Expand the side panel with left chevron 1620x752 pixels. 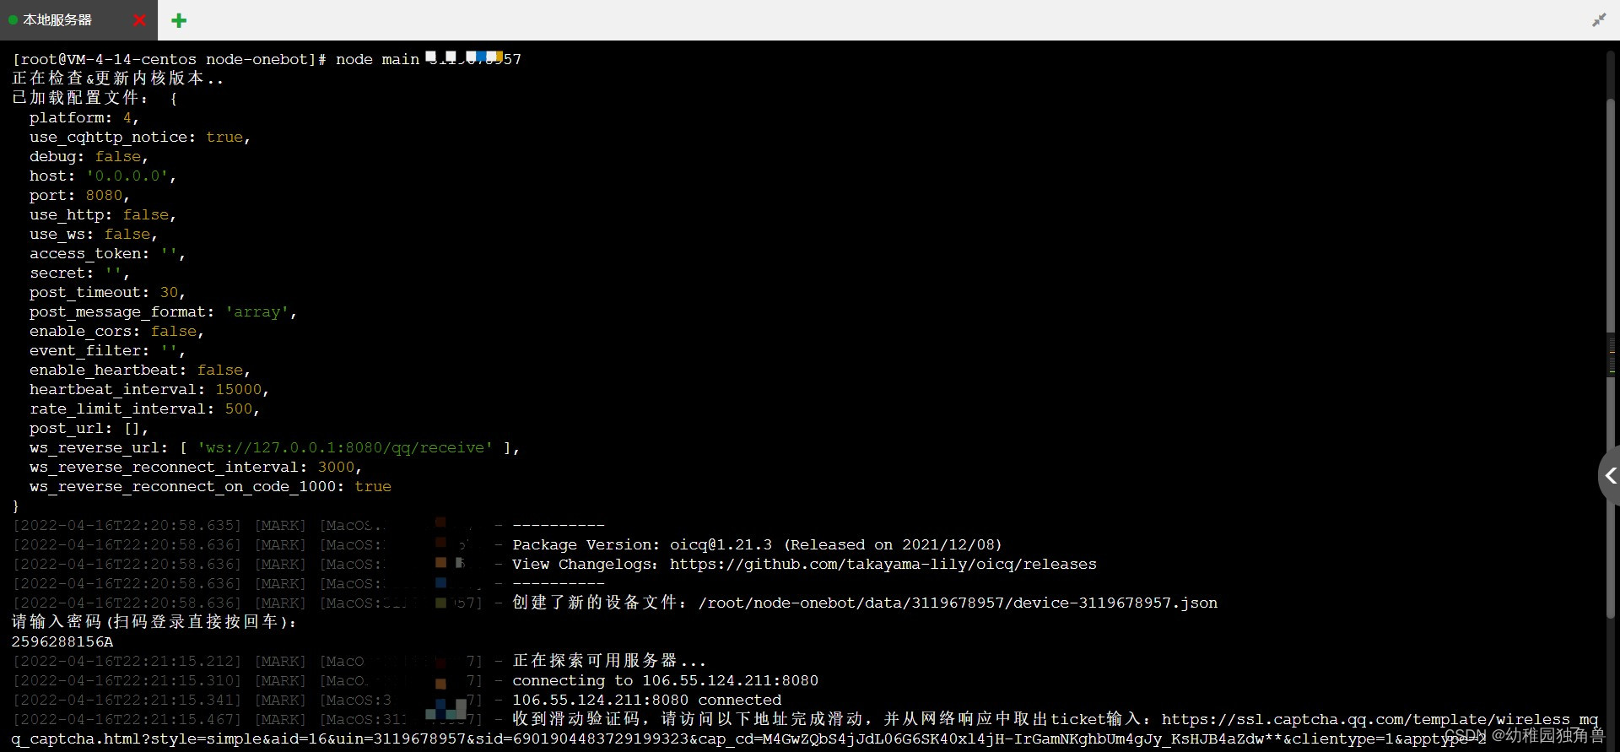pos(1609,477)
